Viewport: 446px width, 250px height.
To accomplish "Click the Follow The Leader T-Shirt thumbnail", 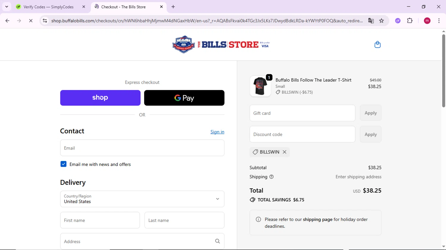I will tap(260, 86).
